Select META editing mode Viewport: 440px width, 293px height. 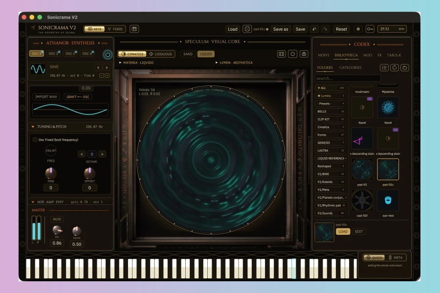coord(396,257)
